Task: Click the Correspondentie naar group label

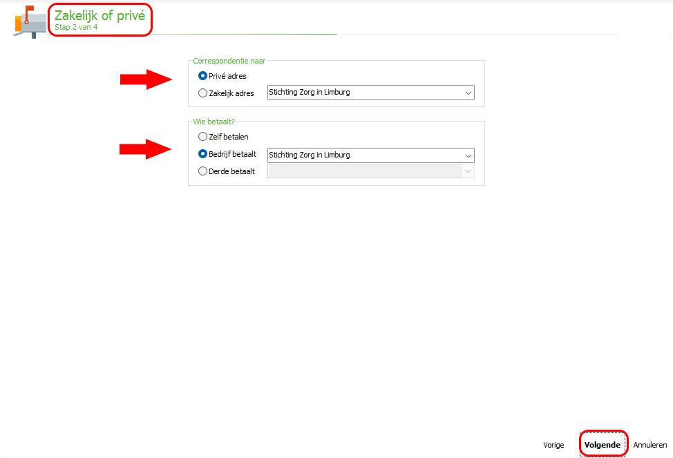Action: point(229,61)
